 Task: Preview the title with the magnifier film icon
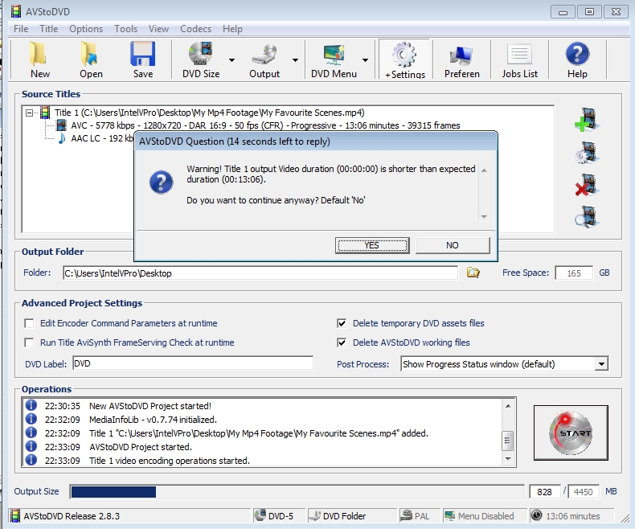(587, 217)
